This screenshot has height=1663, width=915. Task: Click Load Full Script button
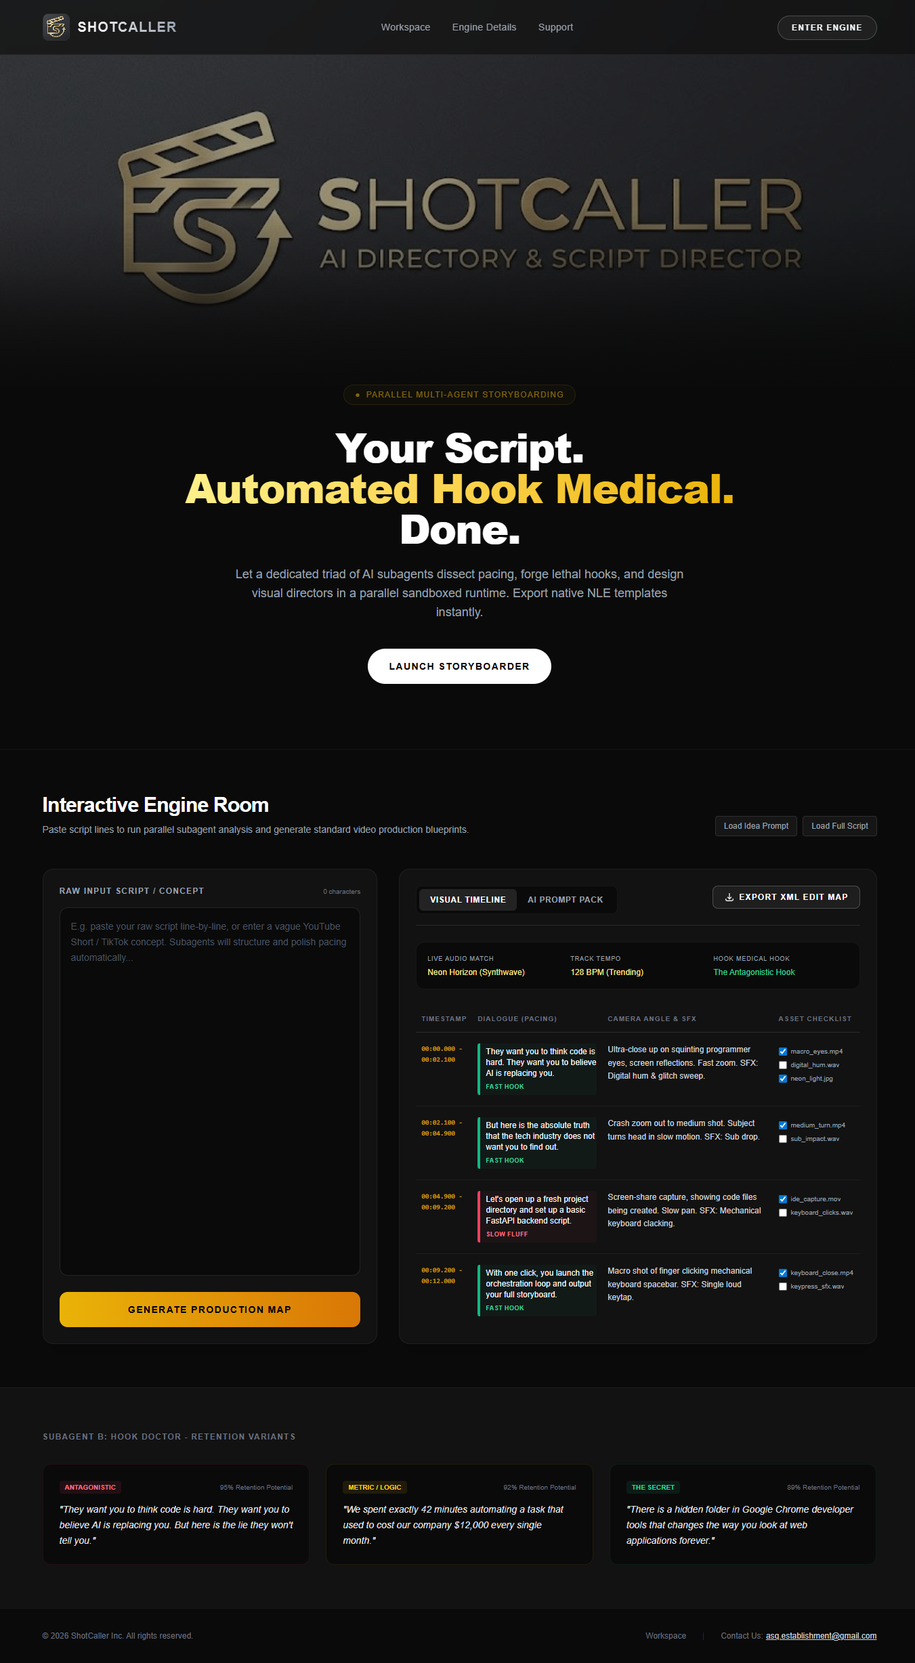tap(840, 826)
